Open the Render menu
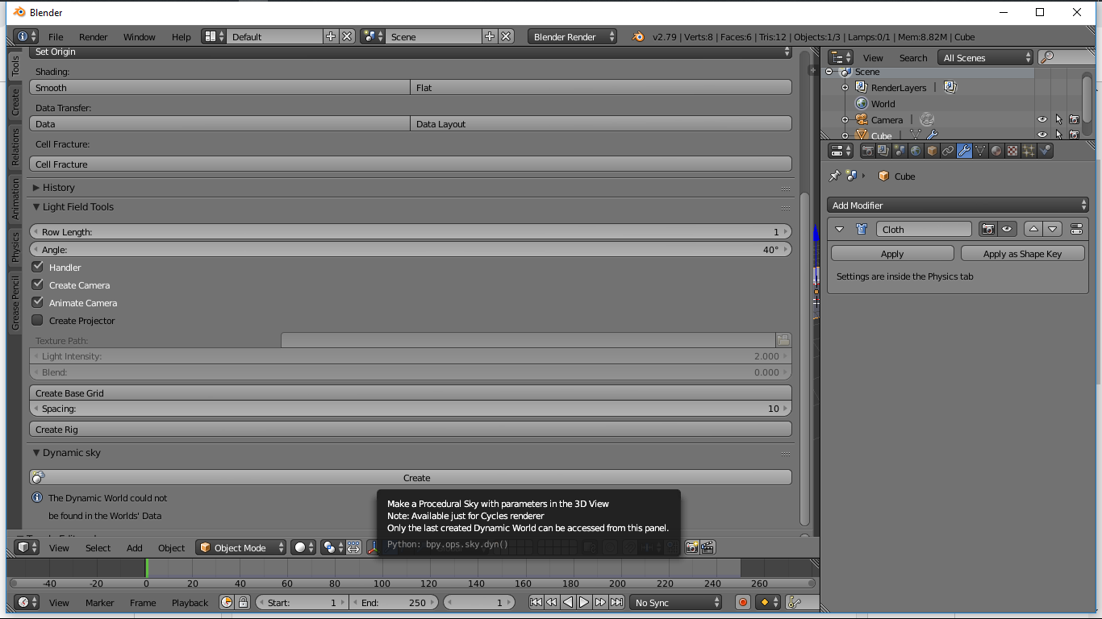 [93, 36]
